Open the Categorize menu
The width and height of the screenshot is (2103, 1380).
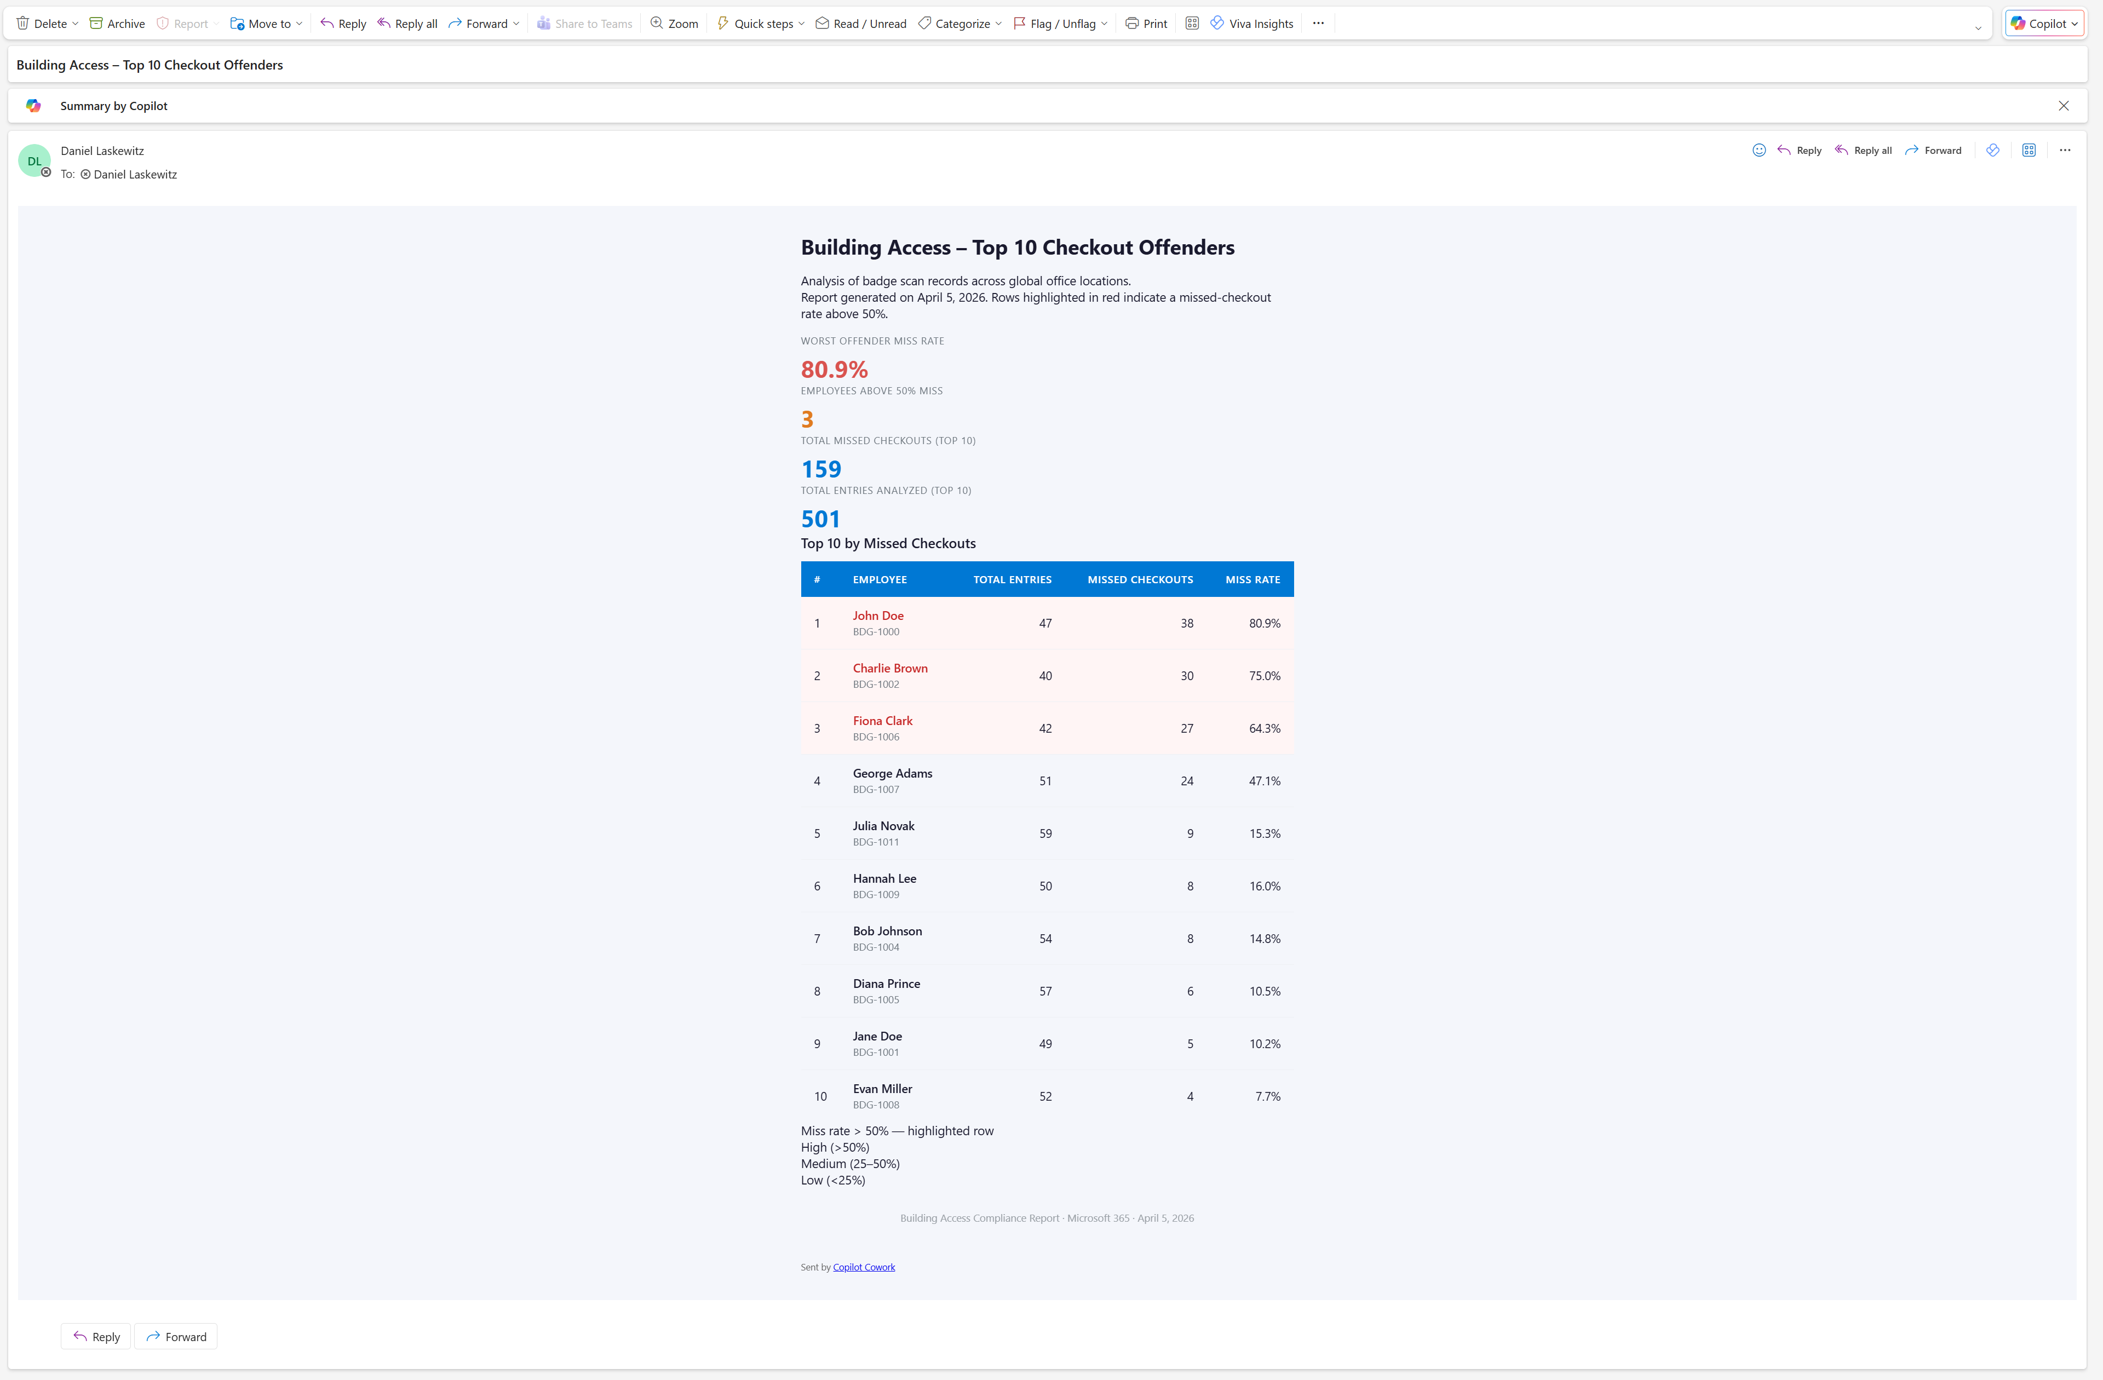[958, 23]
